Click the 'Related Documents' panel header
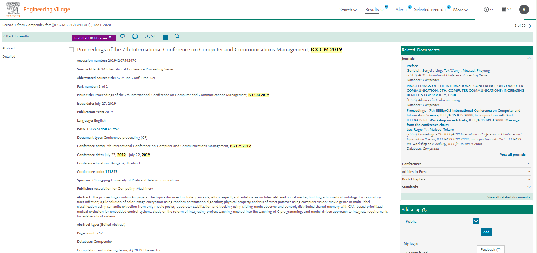 (x=466, y=50)
